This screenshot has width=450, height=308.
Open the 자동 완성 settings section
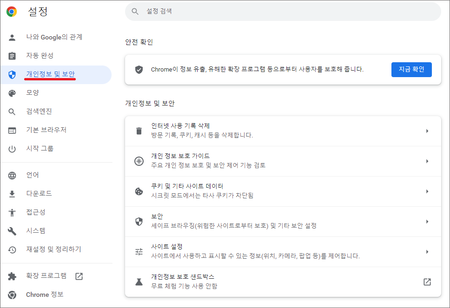pos(56,56)
